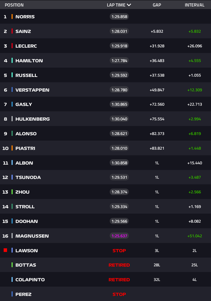Click the red STOP status for Perez
Screen dimensions: 211x301
tap(119, 294)
